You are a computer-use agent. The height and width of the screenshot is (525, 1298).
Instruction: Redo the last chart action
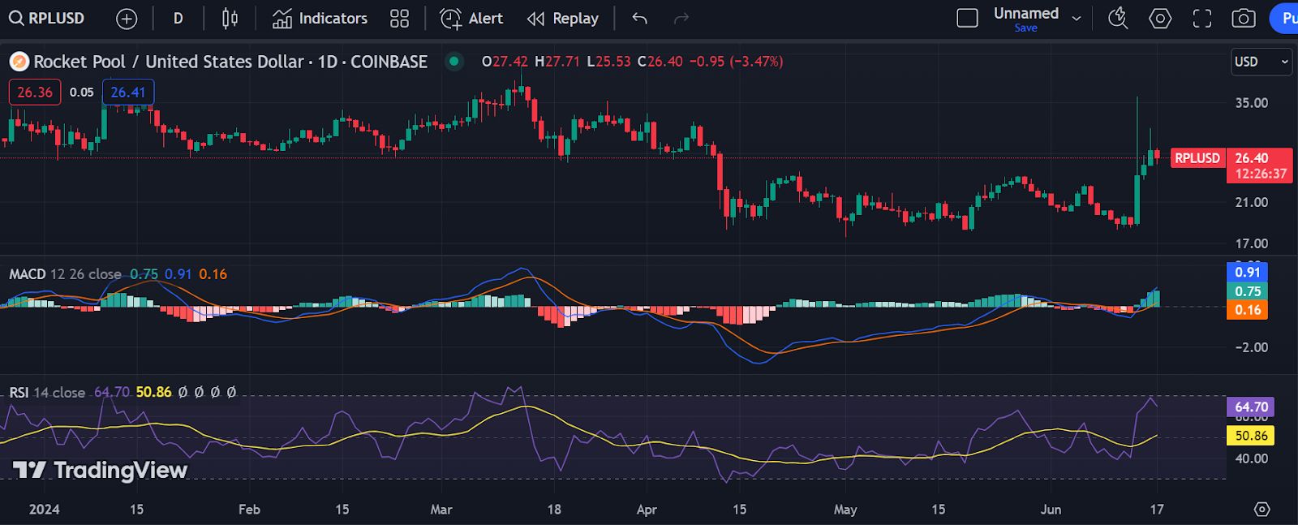[x=681, y=19]
